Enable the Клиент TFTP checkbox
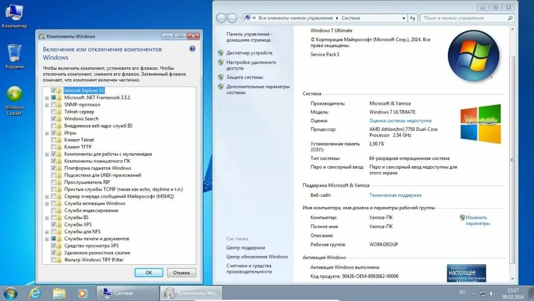Image resolution: width=534 pixels, height=301 pixels. click(53, 147)
